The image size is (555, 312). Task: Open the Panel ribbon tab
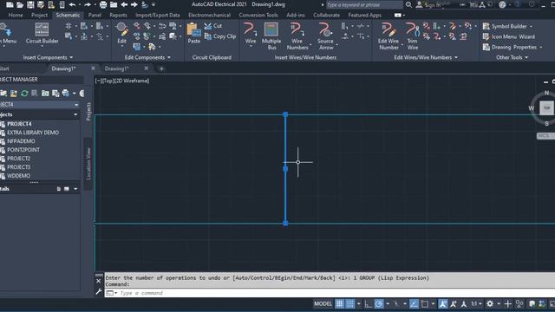(x=95, y=15)
